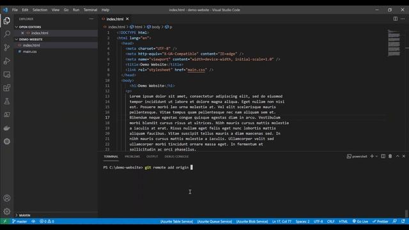Open the notifications bell in status bar
The image size is (409, 230).
403,222
